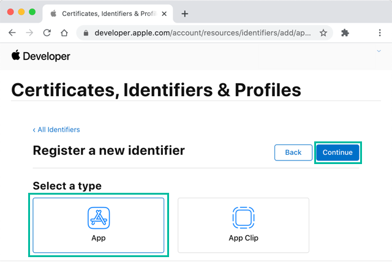Image resolution: width=392 pixels, height=262 pixels.
Task: Click the browser back arrow
Action: [x=12, y=32]
